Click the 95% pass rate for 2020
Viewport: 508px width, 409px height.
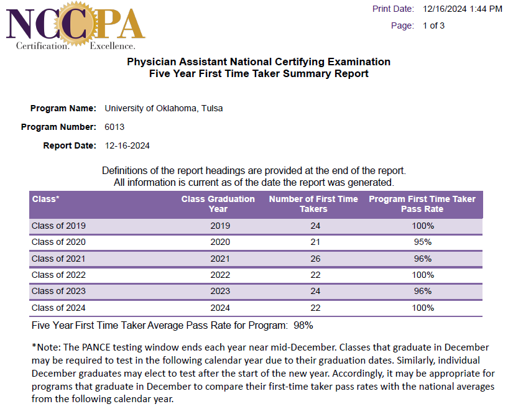[x=422, y=242]
